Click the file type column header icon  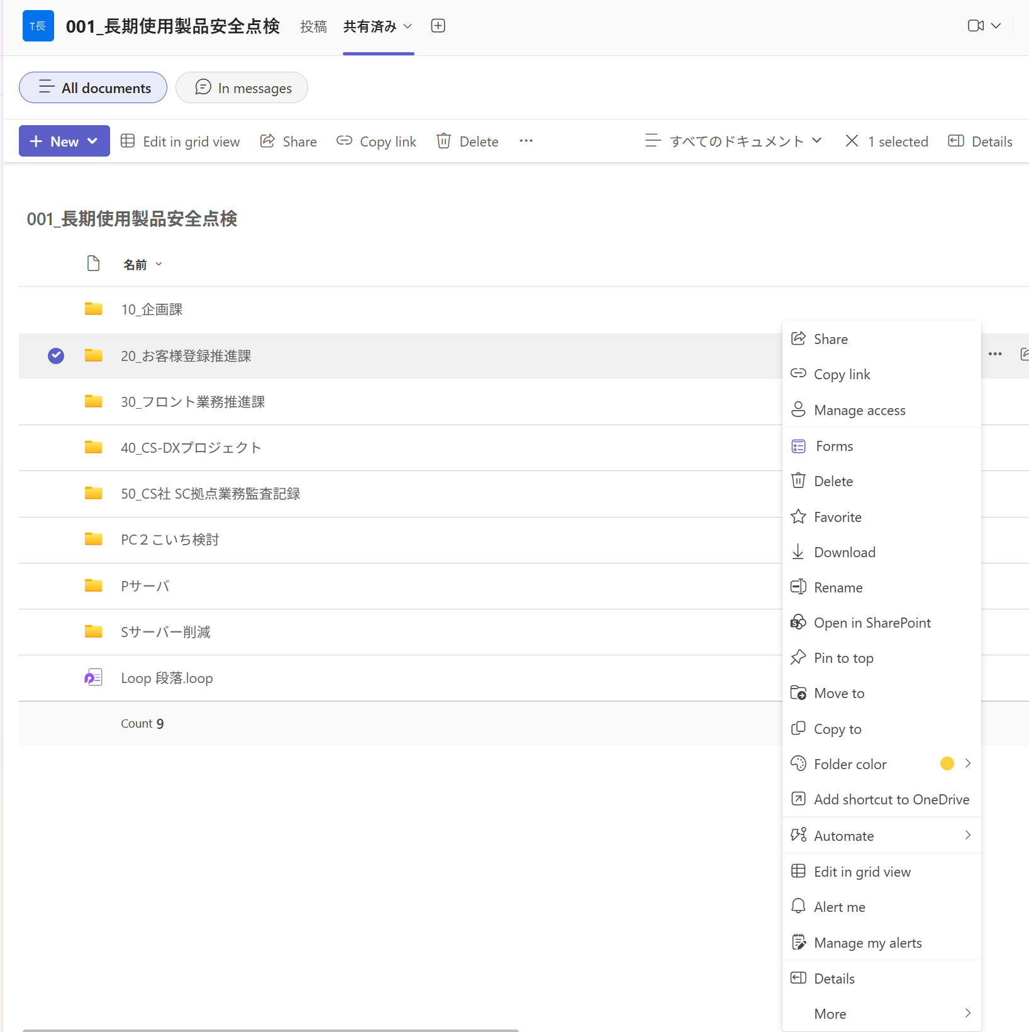93,264
